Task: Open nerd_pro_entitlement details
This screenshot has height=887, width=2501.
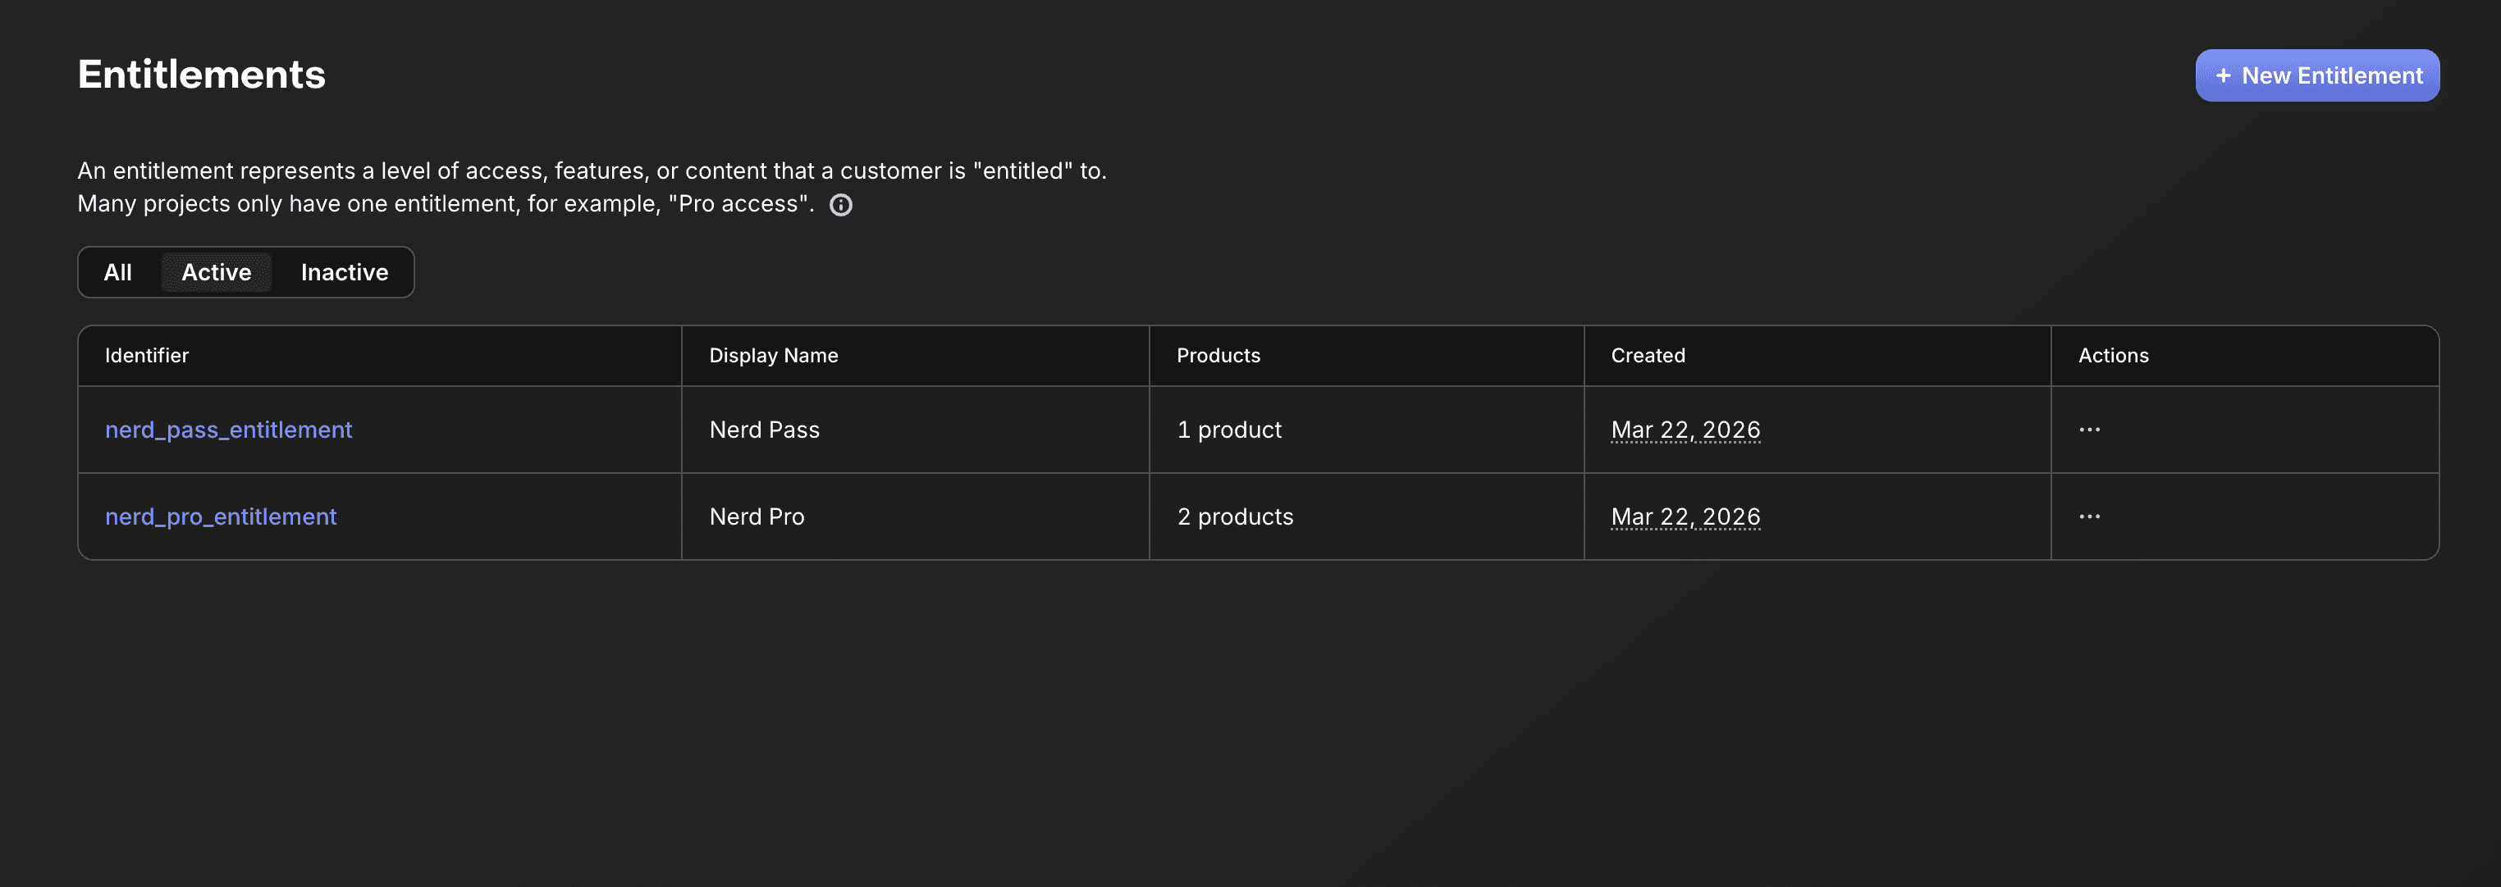Action: coord(221,516)
